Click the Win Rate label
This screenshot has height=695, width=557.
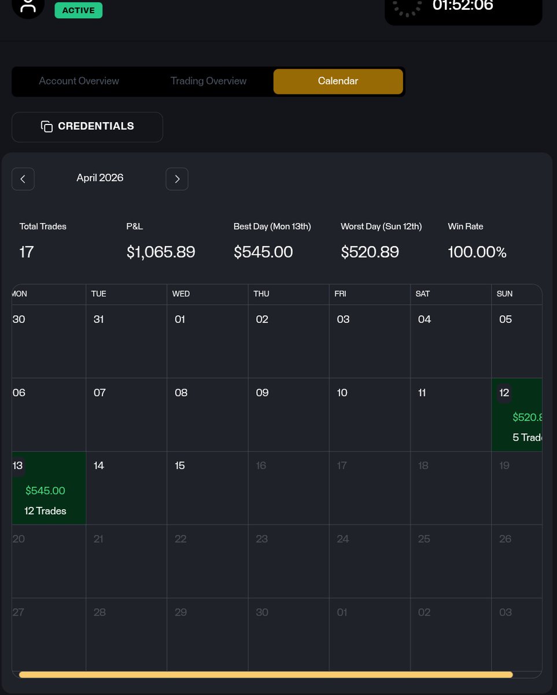pos(466,226)
